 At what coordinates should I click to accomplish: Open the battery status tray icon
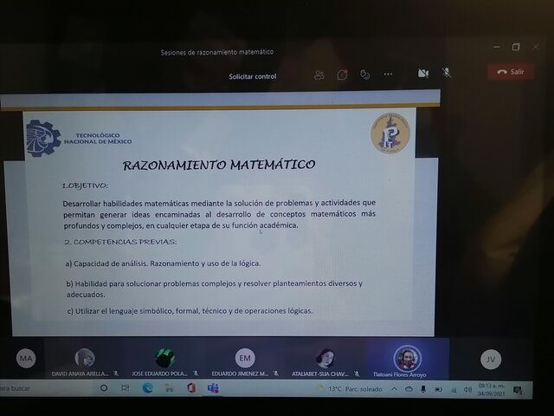coord(439,389)
